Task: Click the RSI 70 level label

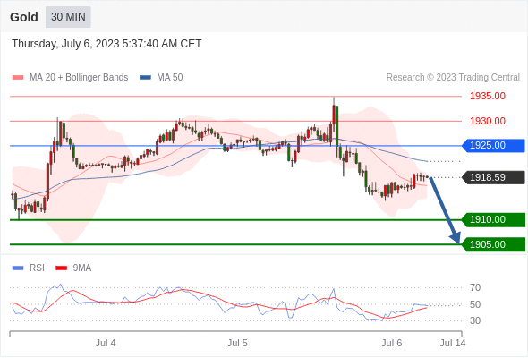Action: pyautogui.click(x=475, y=287)
